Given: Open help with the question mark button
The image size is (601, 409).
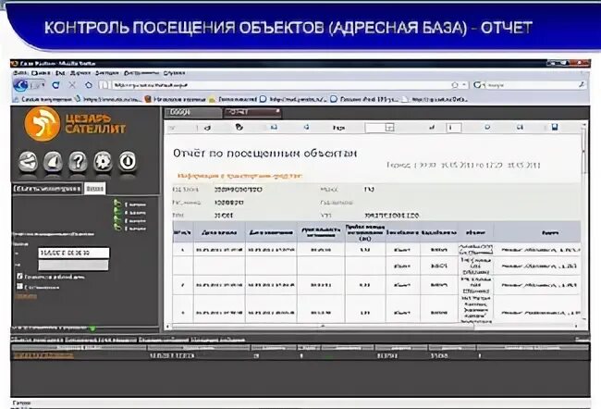Looking at the screenshot, I should [x=78, y=162].
